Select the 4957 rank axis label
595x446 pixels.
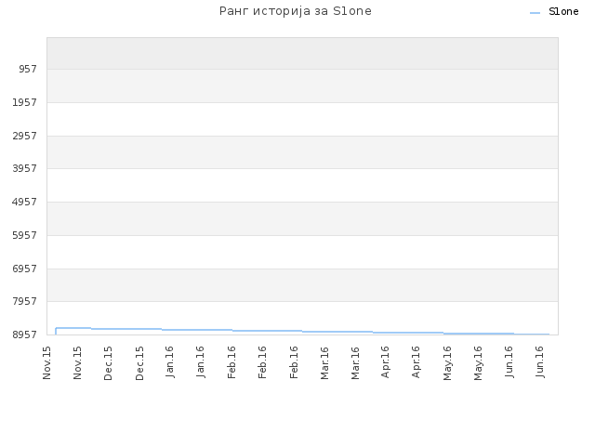click(25, 202)
